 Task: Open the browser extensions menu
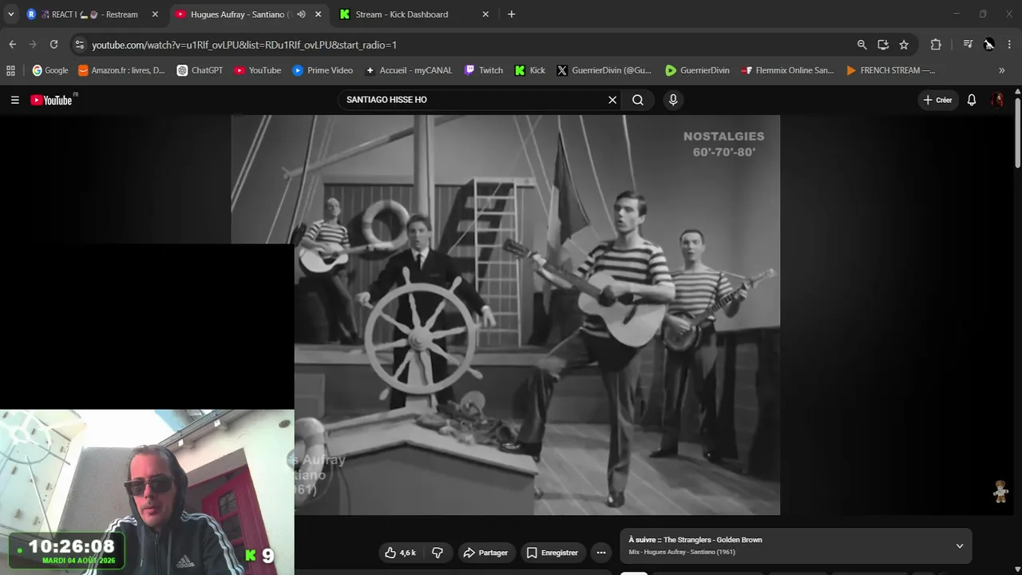(936, 45)
